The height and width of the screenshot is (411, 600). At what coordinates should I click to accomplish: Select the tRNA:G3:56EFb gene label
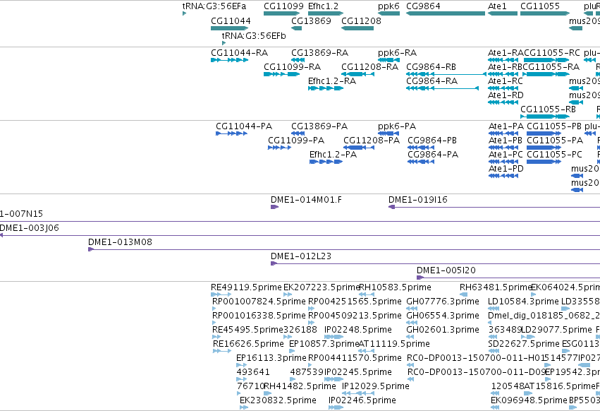pyautogui.click(x=254, y=35)
